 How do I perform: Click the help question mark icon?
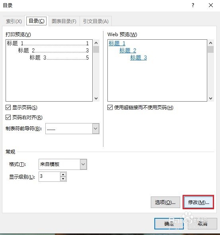(193, 6)
